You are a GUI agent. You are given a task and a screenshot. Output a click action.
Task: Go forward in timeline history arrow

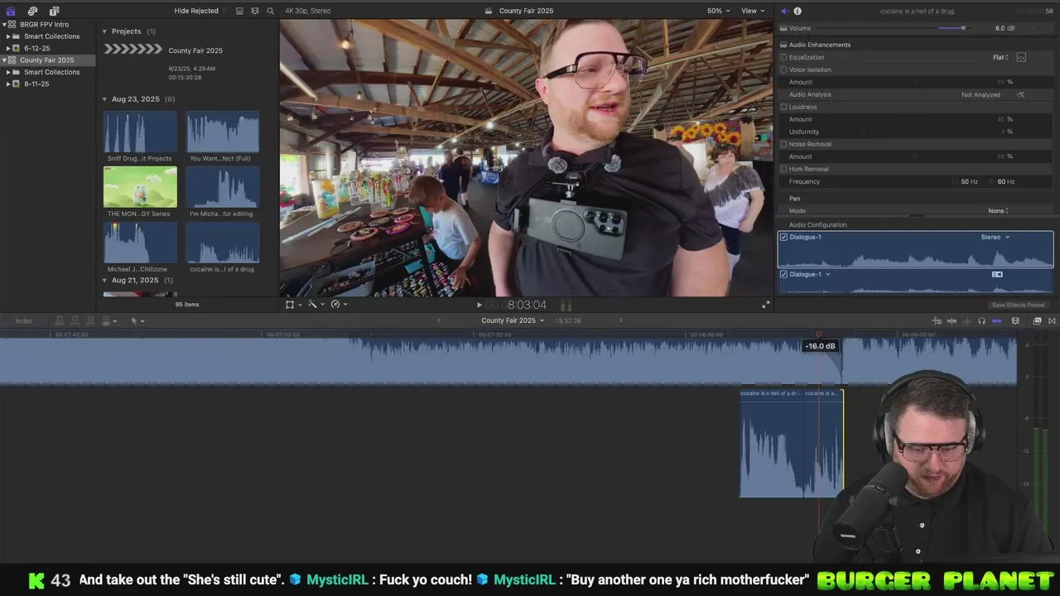tap(620, 320)
